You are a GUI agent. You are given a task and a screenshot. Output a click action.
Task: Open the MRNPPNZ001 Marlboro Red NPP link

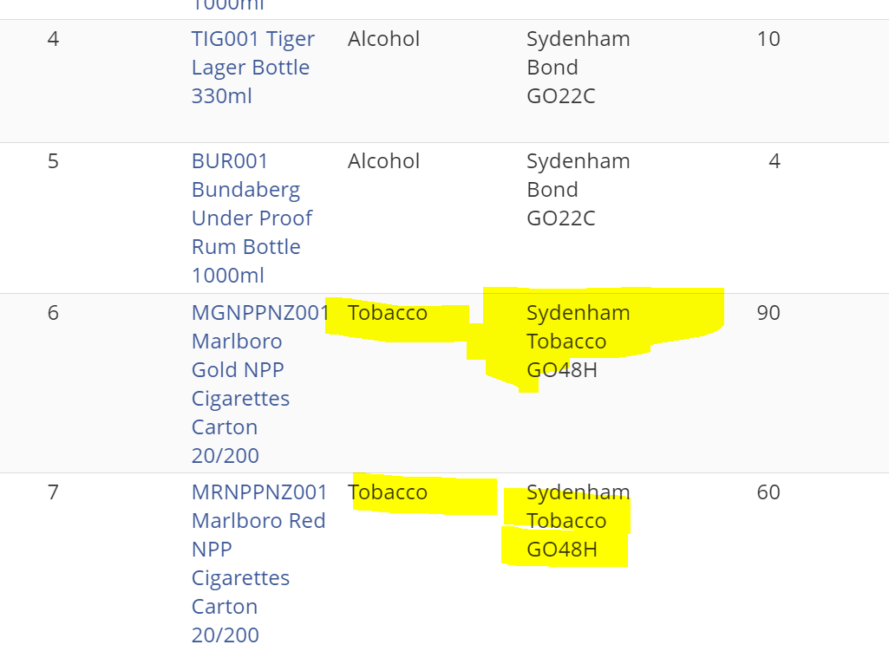click(259, 563)
